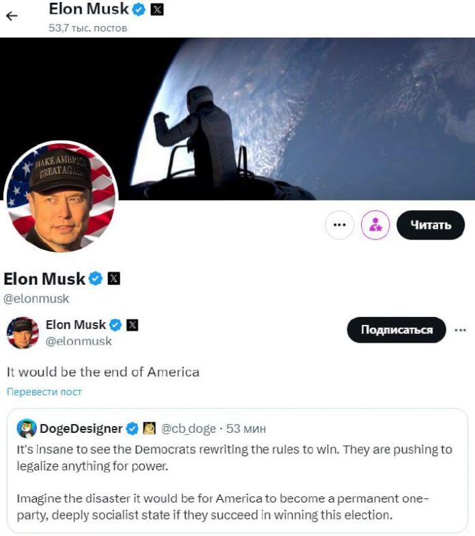Viewport: 475px width, 536px height.
Task: Open post author's small avatar
Action: point(23,333)
